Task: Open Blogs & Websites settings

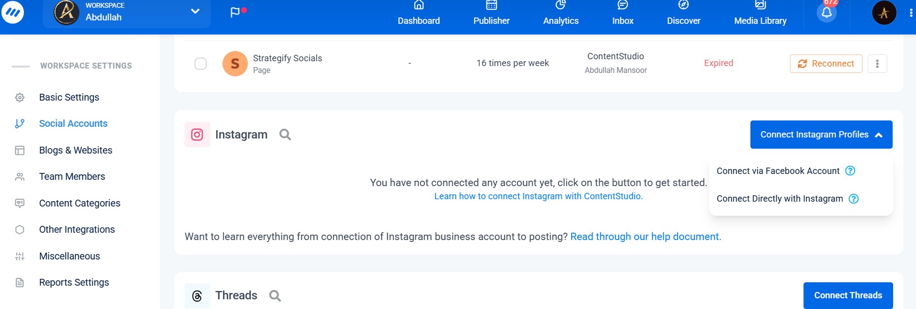Action: [x=75, y=150]
